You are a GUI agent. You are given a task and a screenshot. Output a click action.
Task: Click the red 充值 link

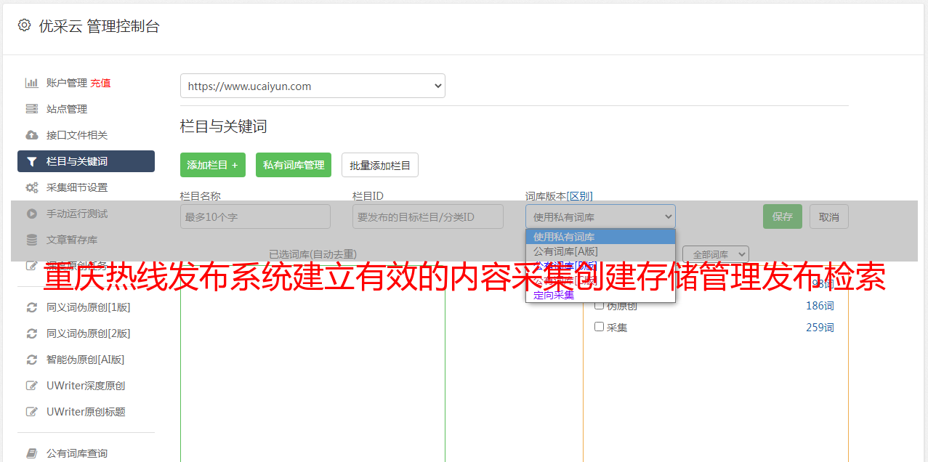100,83
